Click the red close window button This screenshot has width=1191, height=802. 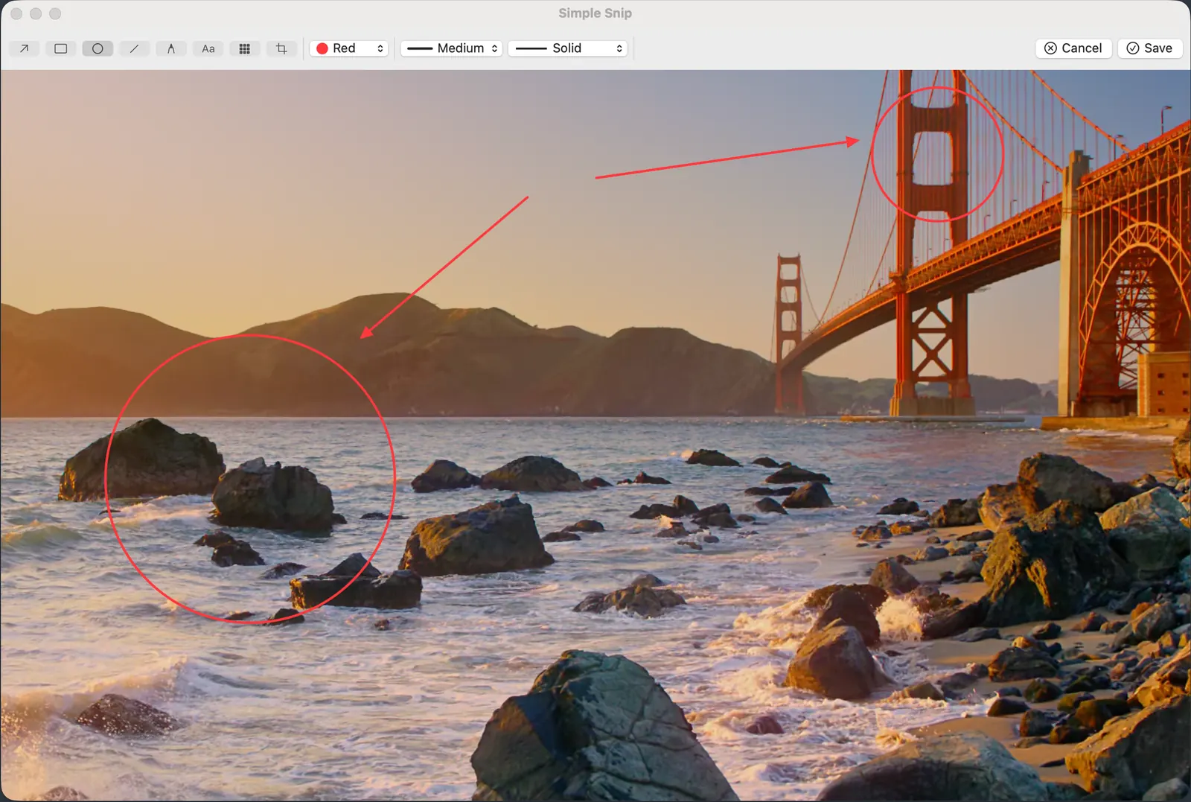[x=16, y=13]
